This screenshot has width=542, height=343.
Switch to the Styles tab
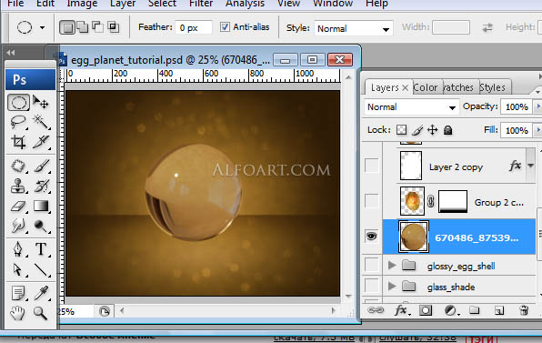[x=492, y=87]
